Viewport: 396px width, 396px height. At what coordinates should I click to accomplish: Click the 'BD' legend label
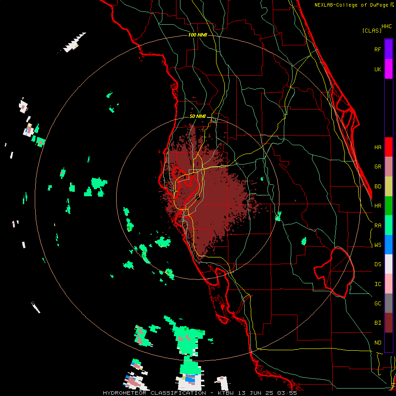(378, 187)
